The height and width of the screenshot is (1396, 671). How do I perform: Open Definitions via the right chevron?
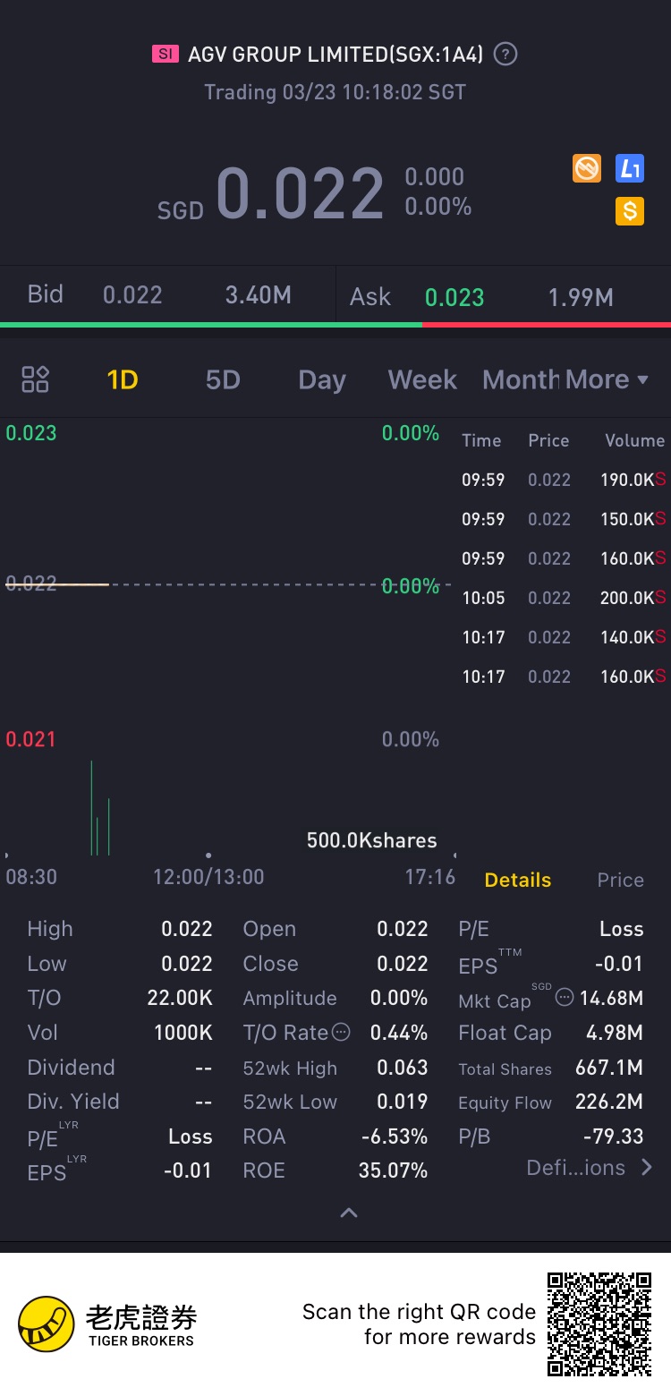click(x=646, y=1167)
